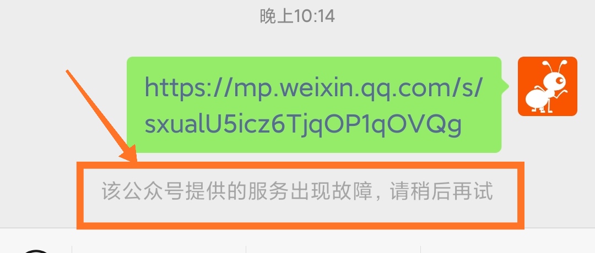Open the mp.weixin.qq.com article link
Screen dimensions: 595x253
pos(313,105)
